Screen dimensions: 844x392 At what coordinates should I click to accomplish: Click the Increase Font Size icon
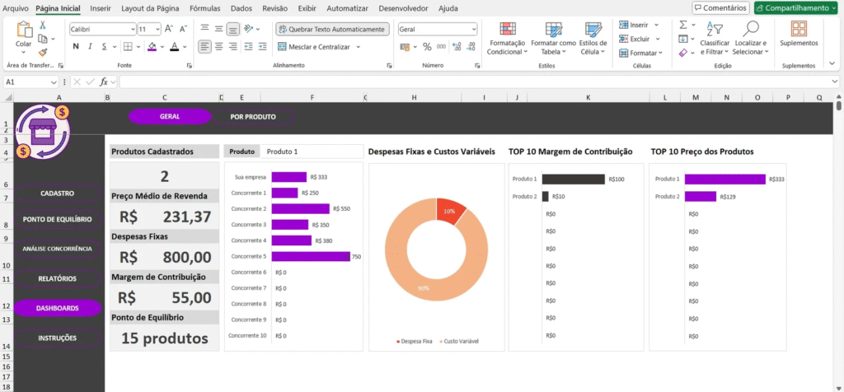point(169,28)
